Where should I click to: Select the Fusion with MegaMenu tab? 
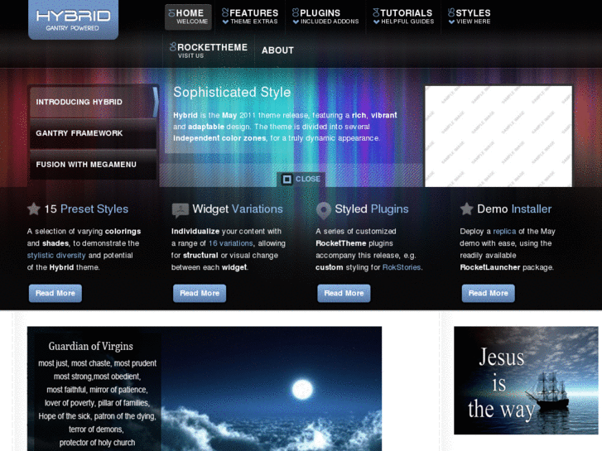pos(94,165)
